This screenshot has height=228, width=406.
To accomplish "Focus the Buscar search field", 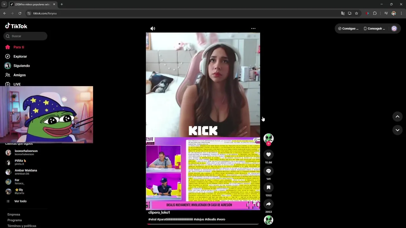I will pos(25,36).
